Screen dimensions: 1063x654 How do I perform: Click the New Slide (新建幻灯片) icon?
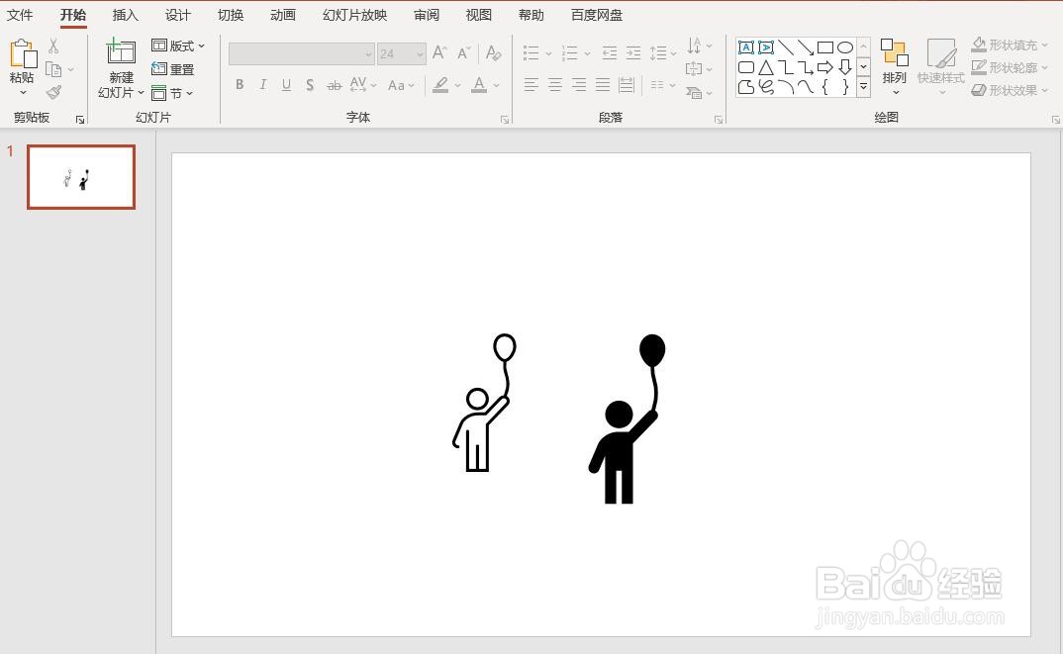121,50
